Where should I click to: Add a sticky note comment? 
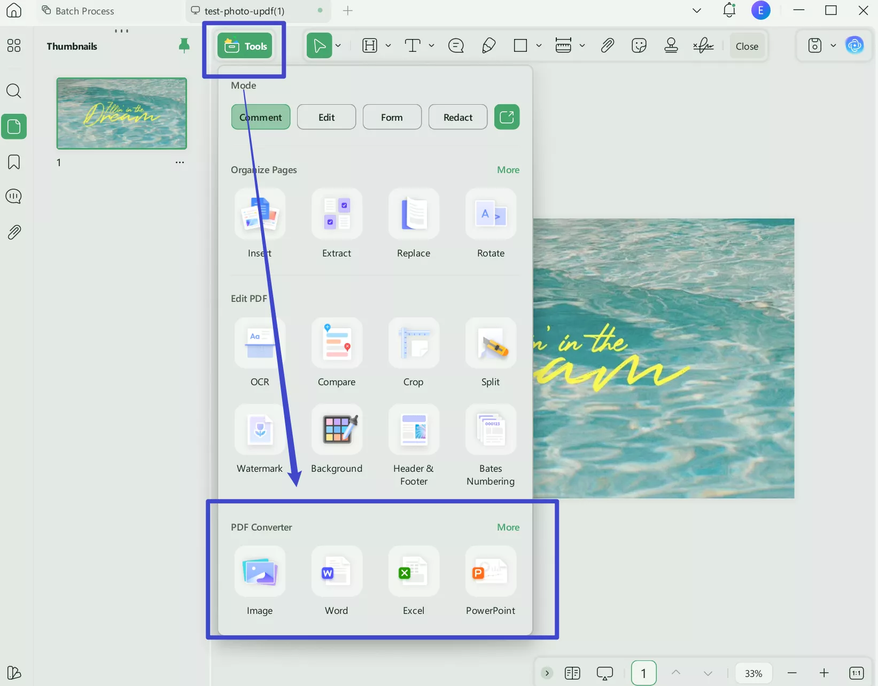pyautogui.click(x=456, y=46)
